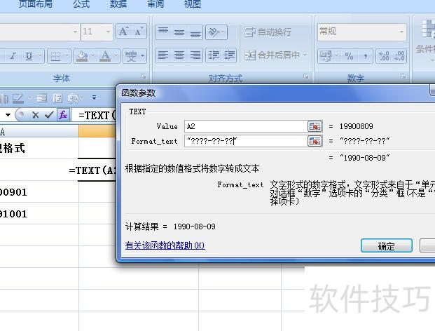435x331 pixels.
Task: Align text to bottom
Action: coord(195,32)
